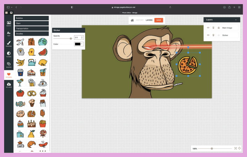The height and width of the screenshot is (157, 247).
Task: Collapse the Doodles sticker category
Action: pos(32,34)
